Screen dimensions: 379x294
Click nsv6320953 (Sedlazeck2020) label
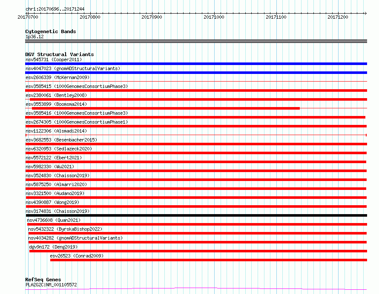coord(59,149)
